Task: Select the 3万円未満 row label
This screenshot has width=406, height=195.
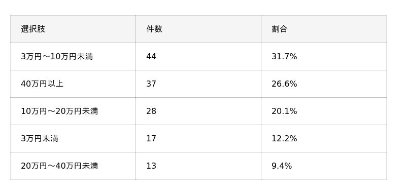Action: [40, 139]
